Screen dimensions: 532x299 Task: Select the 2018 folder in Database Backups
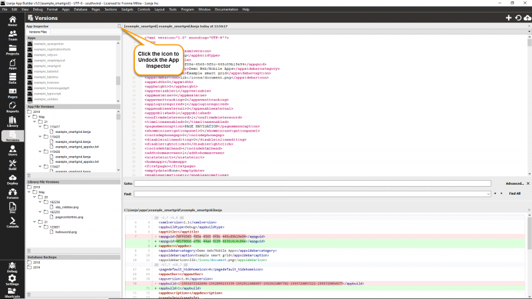click(x=37, y=262)
